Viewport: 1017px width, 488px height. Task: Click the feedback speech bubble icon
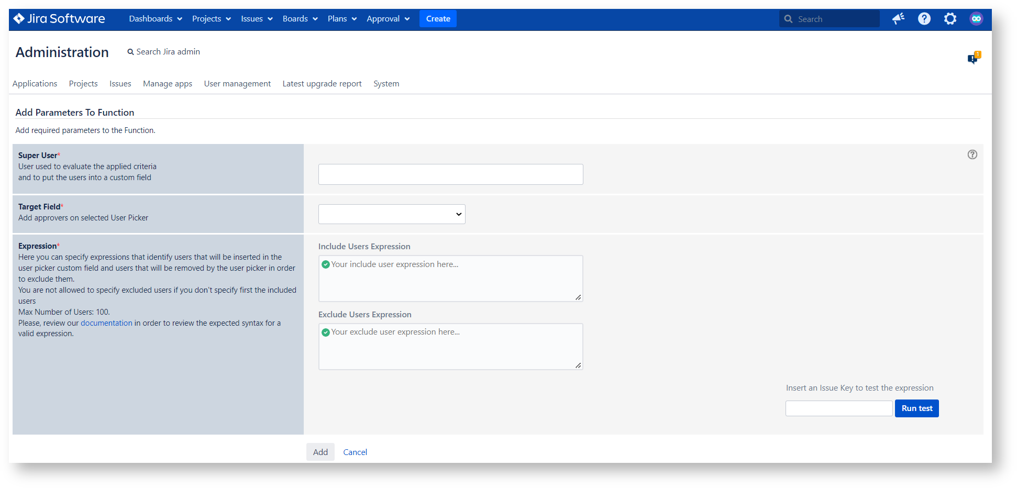tap(973, 58)
